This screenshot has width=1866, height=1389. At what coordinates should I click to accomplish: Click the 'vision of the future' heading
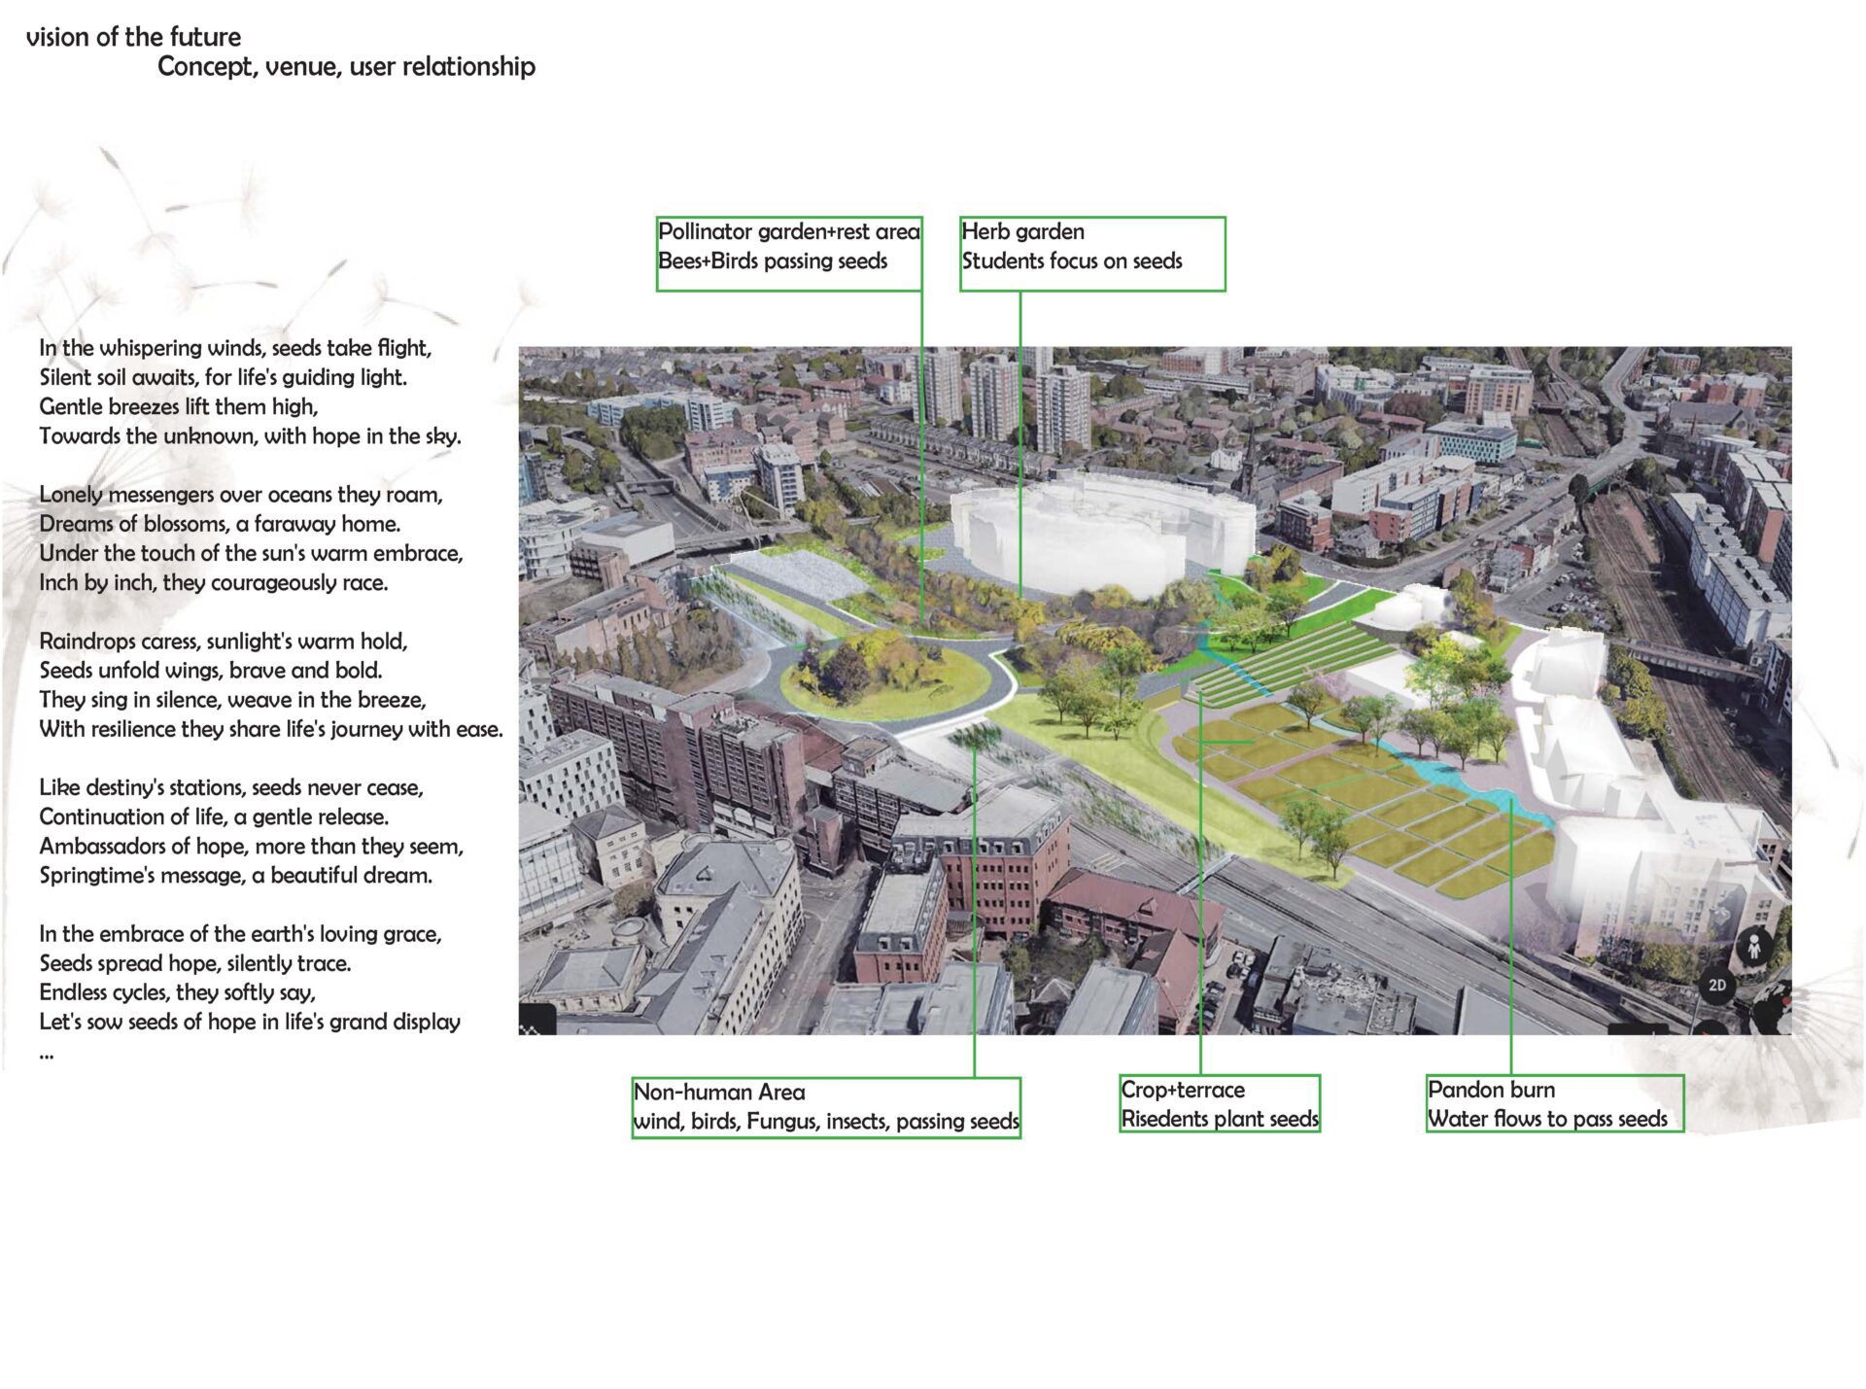click(133, 37)
